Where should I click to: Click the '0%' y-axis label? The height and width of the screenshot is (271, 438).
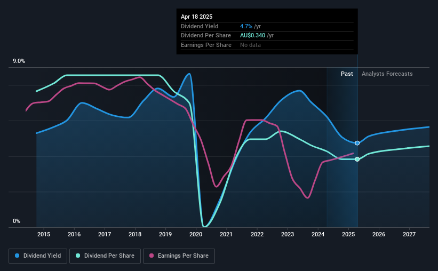click(x=17, y=221)
